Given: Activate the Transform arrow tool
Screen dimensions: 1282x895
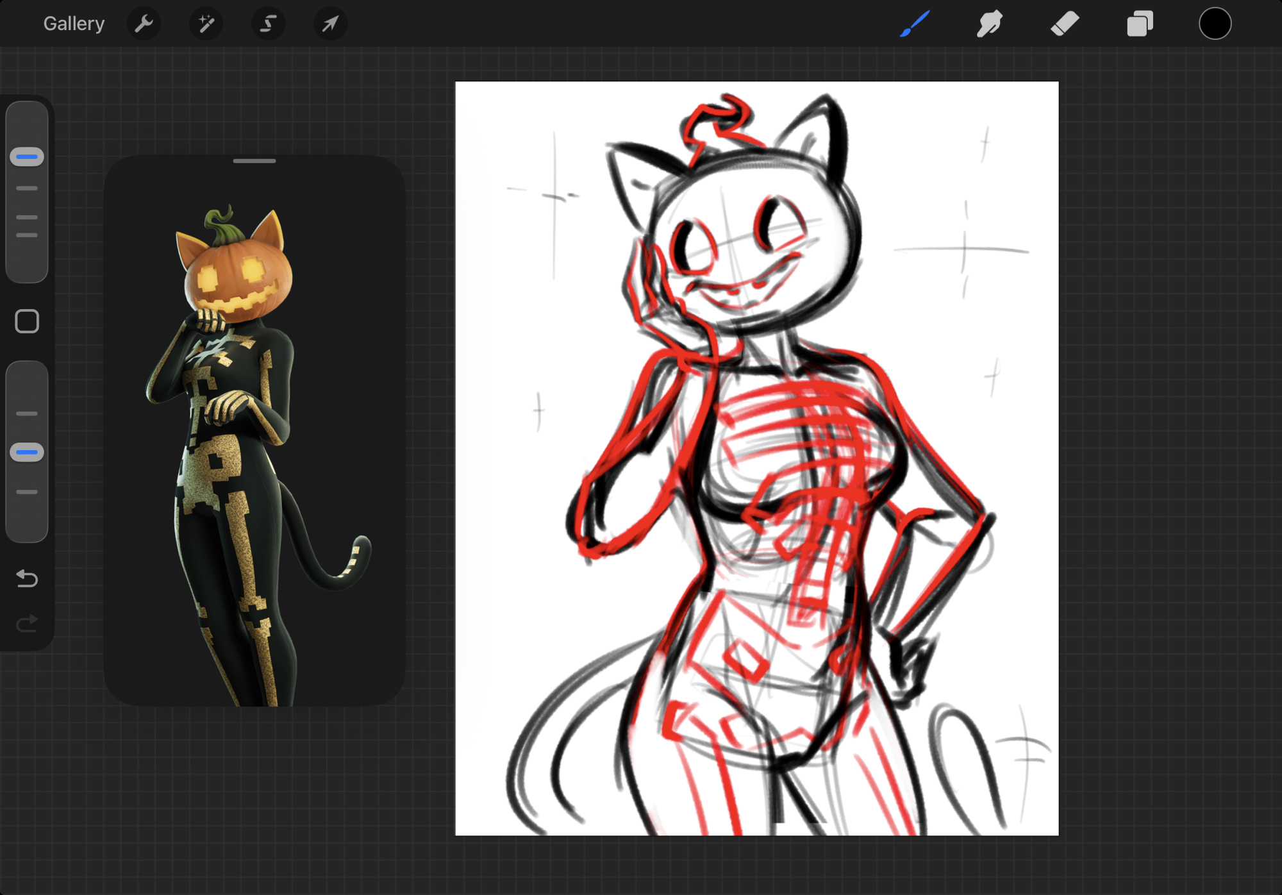Looking at the screenshot, I should (330, 24).
